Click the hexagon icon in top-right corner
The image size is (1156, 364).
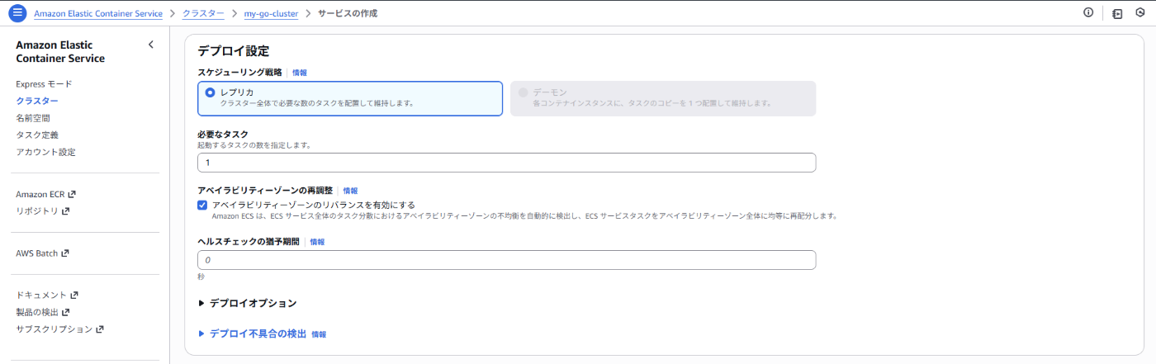pyautogui.click(x=1139, y=13)
